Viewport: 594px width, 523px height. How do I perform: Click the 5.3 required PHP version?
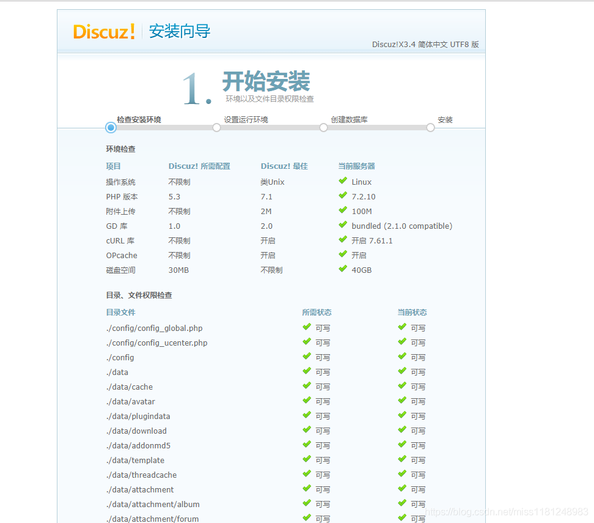pyautogui.click(x=174, y=197)
